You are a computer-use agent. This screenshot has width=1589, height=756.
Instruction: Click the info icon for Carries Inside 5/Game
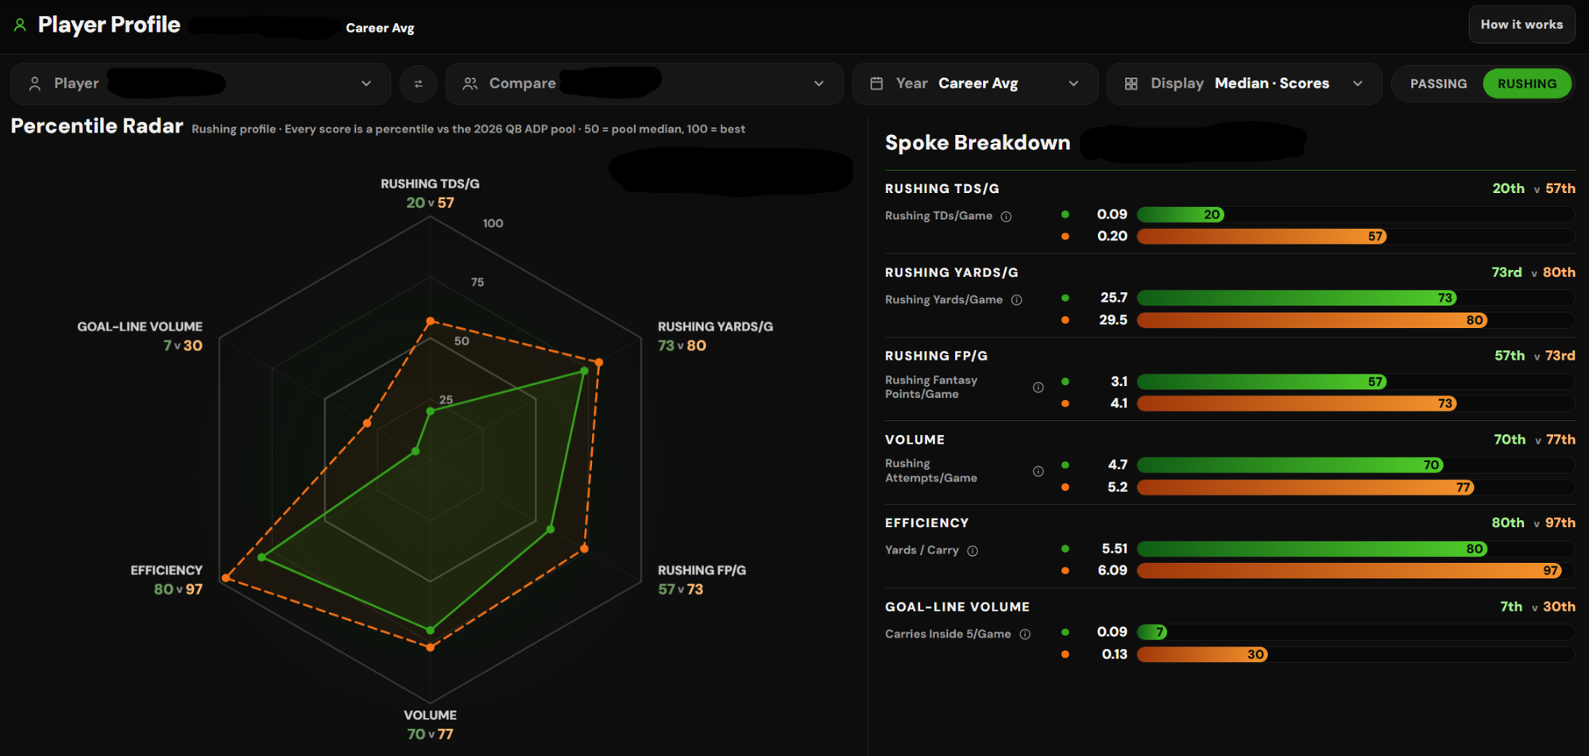[1025, 634]
